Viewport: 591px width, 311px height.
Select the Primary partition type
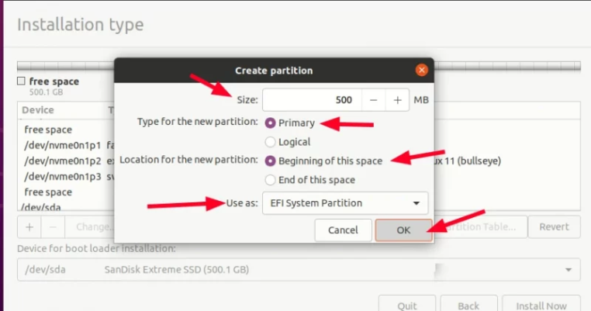270,123
